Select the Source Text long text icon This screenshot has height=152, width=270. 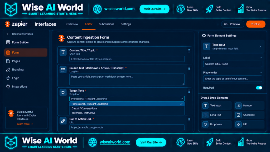[x=63, y=70]
